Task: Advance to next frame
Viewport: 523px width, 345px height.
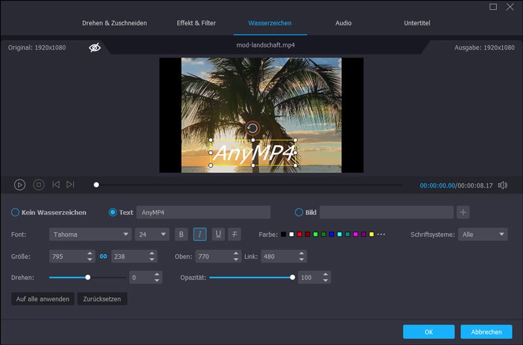Action: [x=71, y=185]
